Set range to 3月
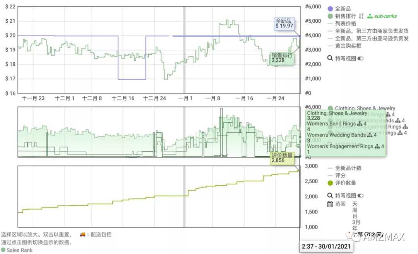 tap(356, 222)
